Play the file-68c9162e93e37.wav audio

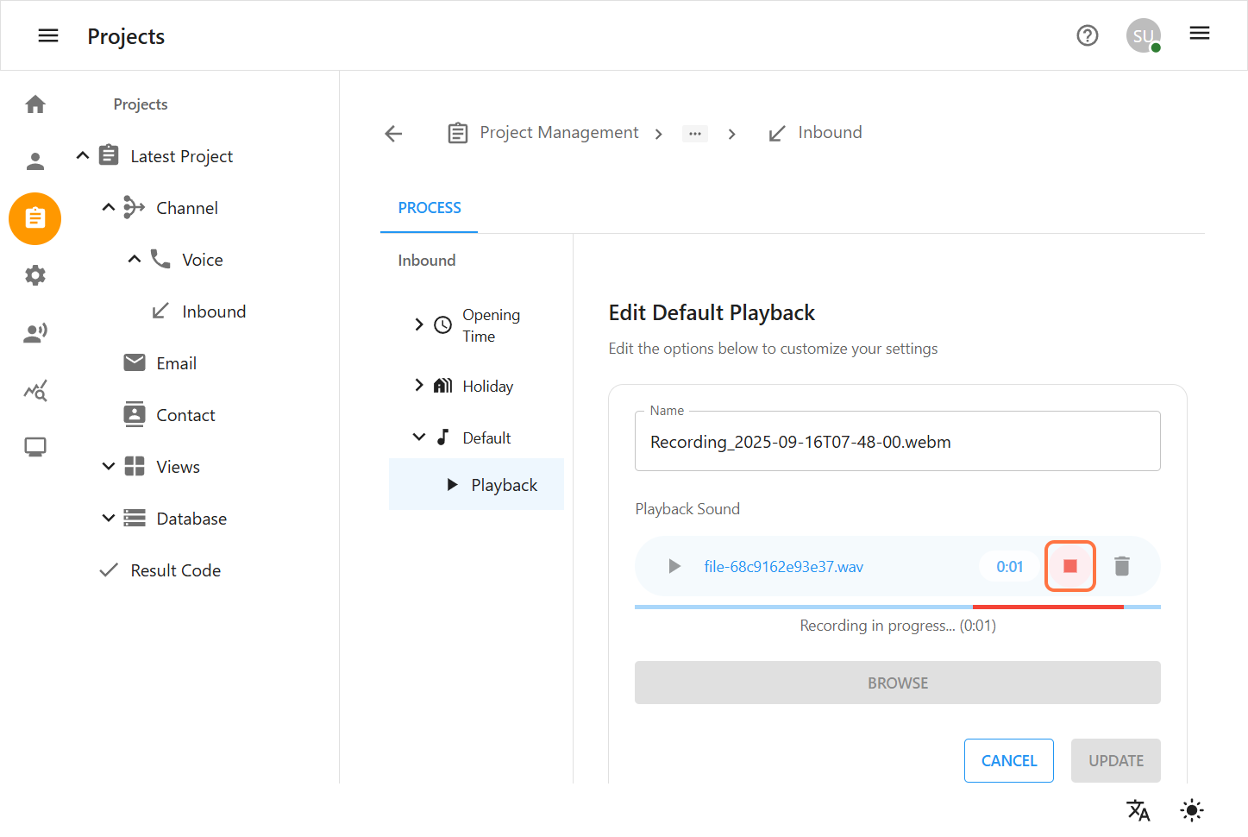[x=674, y=566]
